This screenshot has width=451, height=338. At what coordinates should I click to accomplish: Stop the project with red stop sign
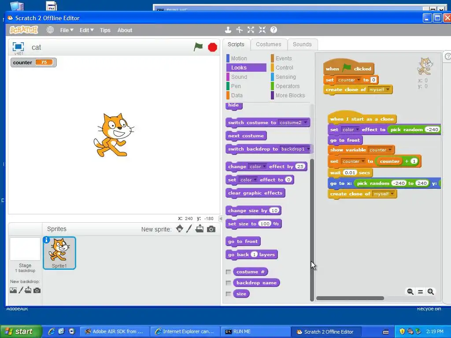point(213,47)
